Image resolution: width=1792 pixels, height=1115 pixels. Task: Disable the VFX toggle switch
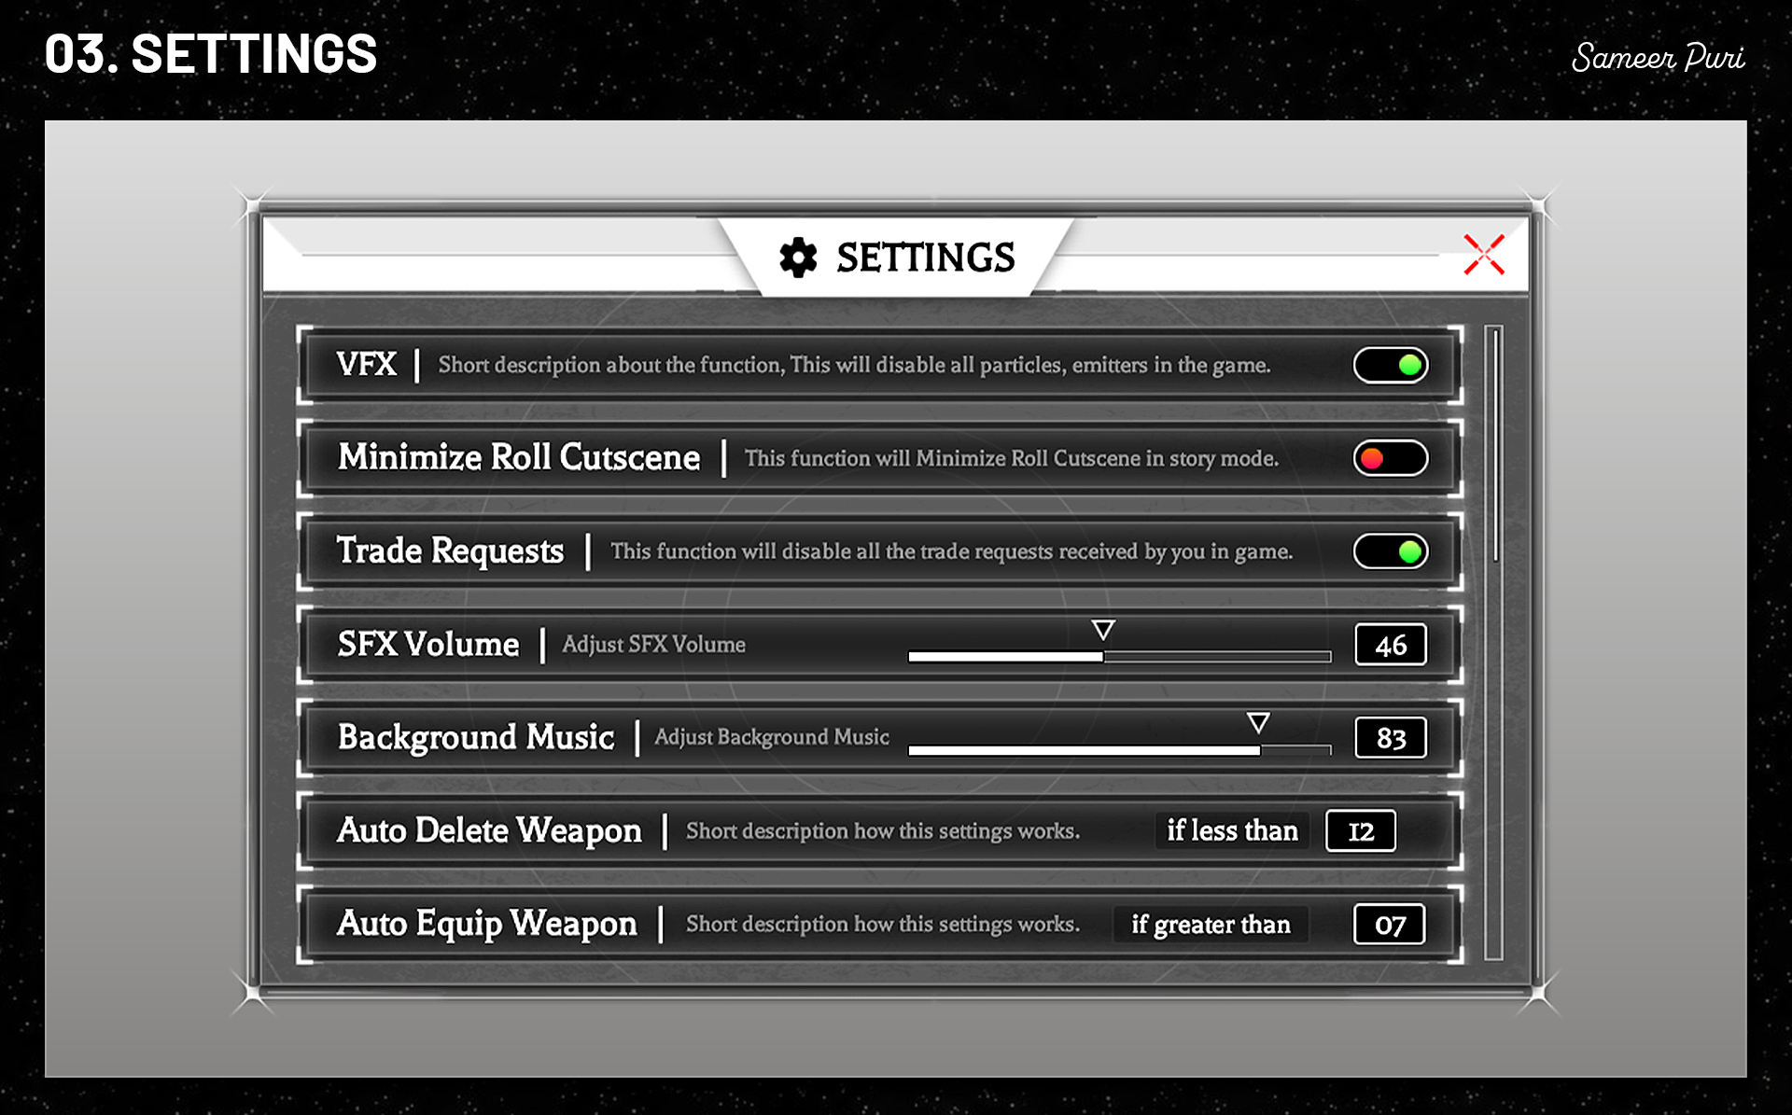1390,365
